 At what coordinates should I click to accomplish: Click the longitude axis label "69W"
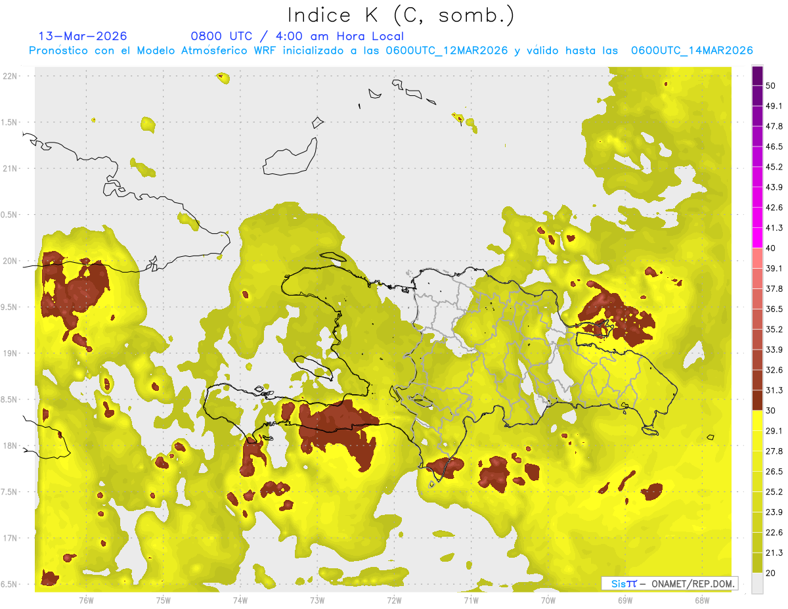(625, 600)
